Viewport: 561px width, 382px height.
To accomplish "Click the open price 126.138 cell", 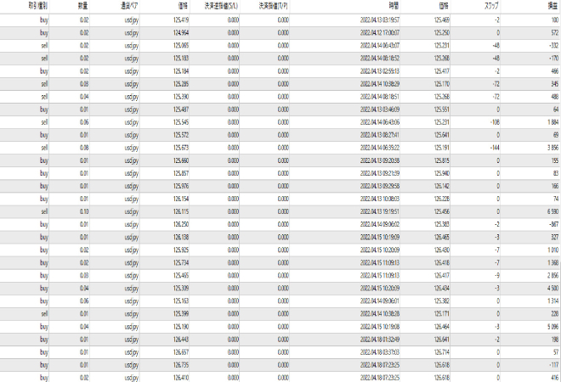I will click(x=181, y=238).
